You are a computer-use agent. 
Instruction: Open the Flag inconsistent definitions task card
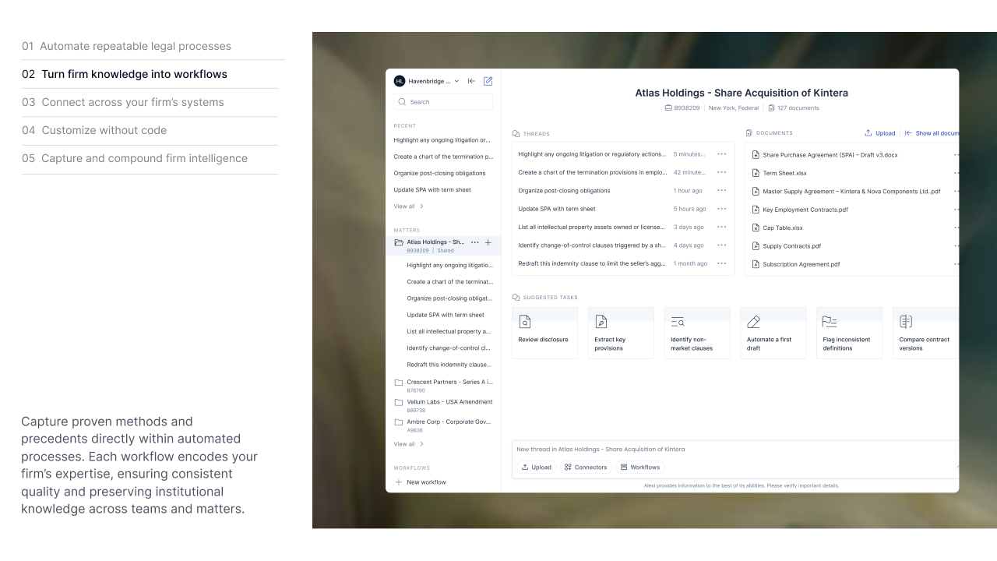pyautogui.click(x=850, y=333)
